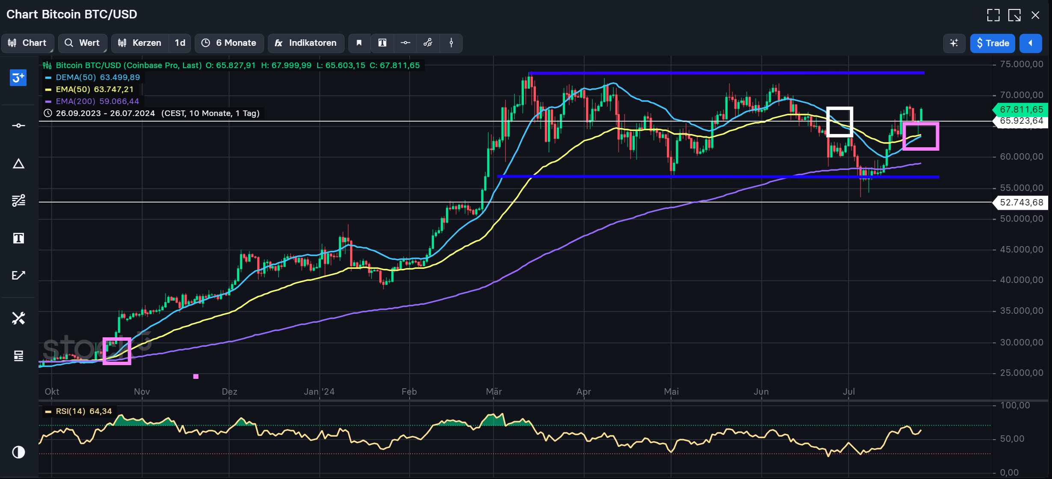Click the DEMA(50) indicator legend
The height and width of the screenshot is (479, 1052).
pos(98,77)
